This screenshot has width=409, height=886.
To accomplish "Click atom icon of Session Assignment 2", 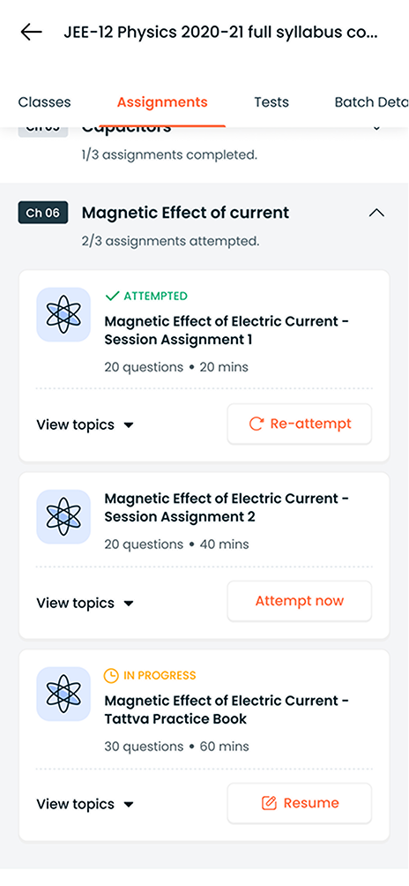I will [63, 517].
